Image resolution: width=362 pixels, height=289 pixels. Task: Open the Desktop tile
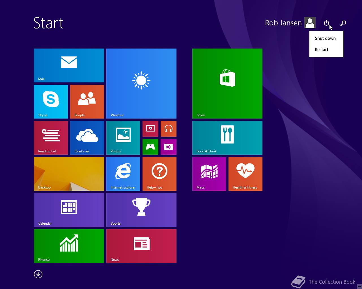click(69, 174)
